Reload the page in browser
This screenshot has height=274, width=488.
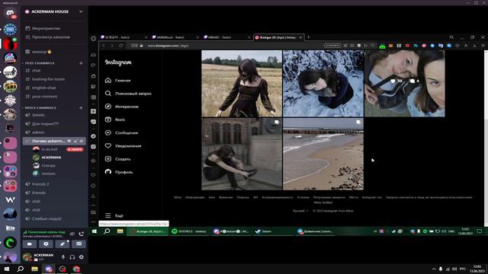tap(120, 46)
